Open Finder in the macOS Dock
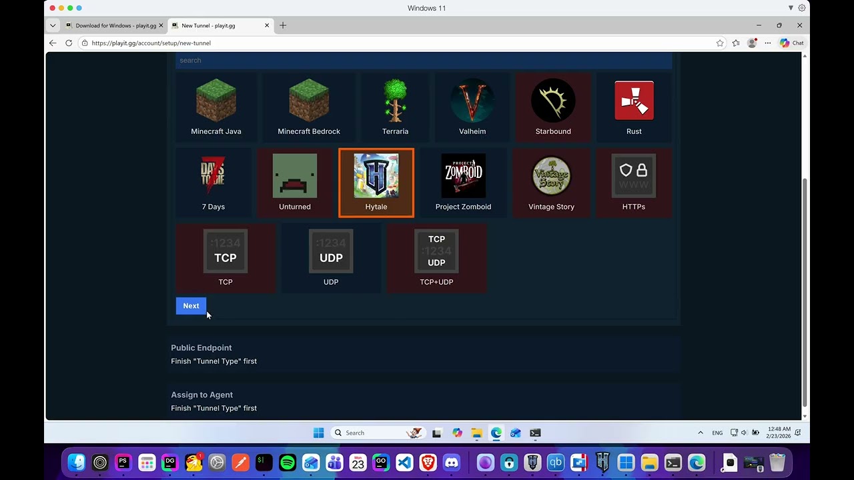This screenshot has height=480, width=854. pos(77,462)
